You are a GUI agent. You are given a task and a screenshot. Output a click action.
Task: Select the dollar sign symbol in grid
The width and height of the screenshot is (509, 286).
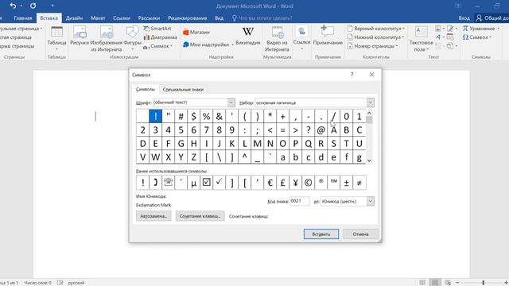coord(193,116)
